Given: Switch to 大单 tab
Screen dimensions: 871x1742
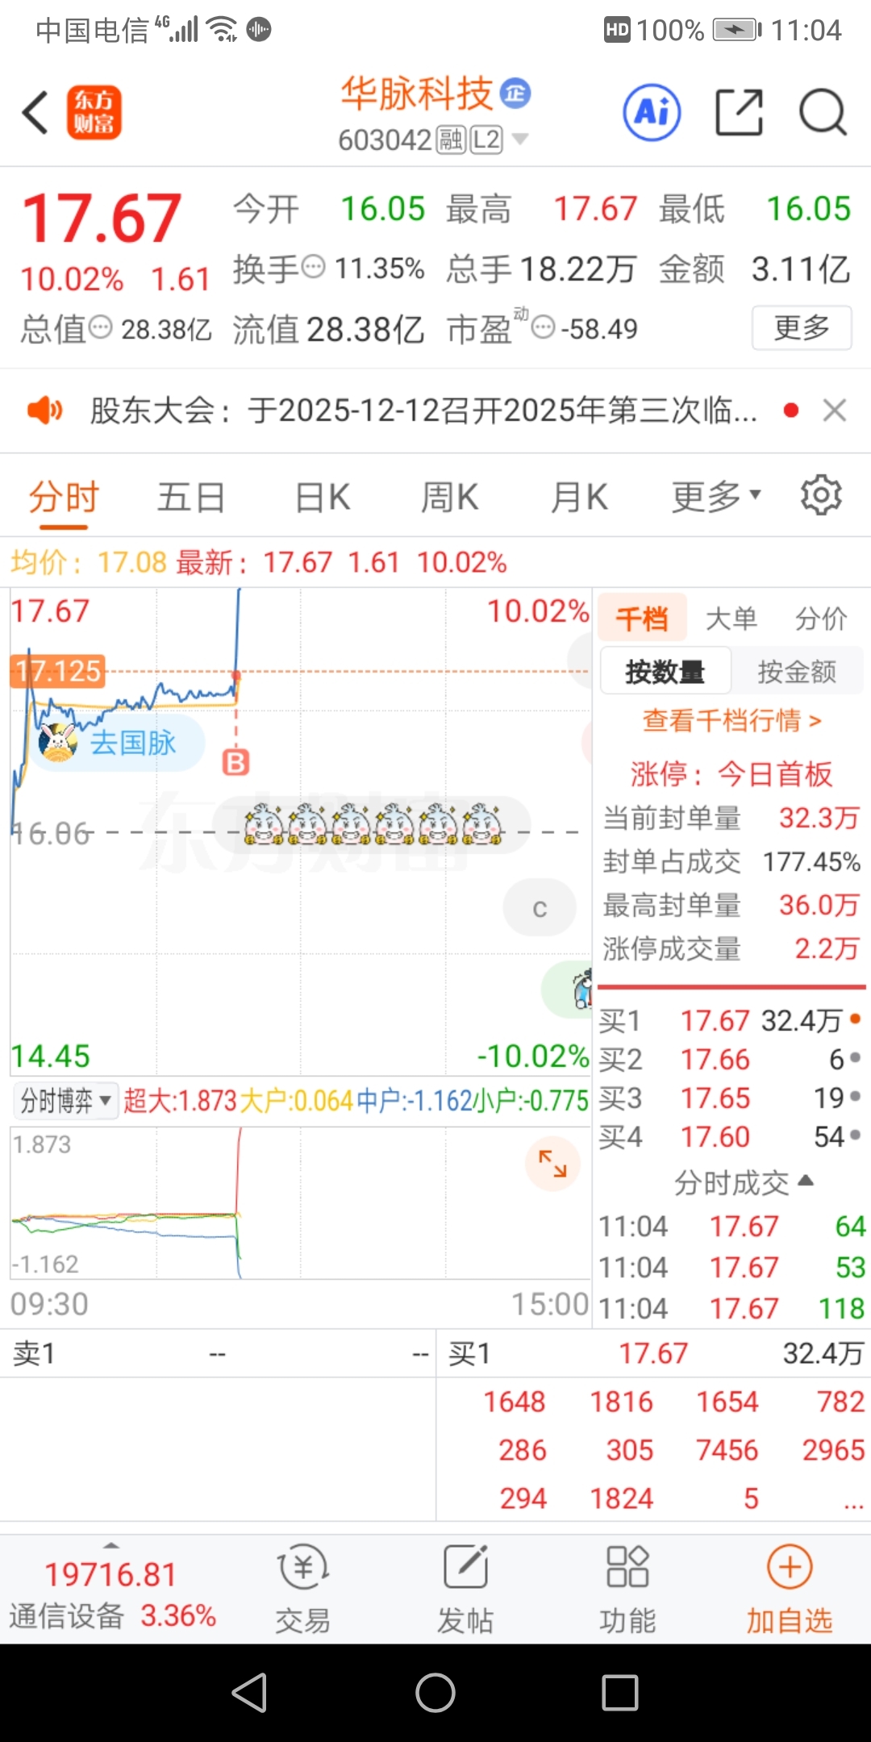Looking at the screenshot, I should coord(731,619).
